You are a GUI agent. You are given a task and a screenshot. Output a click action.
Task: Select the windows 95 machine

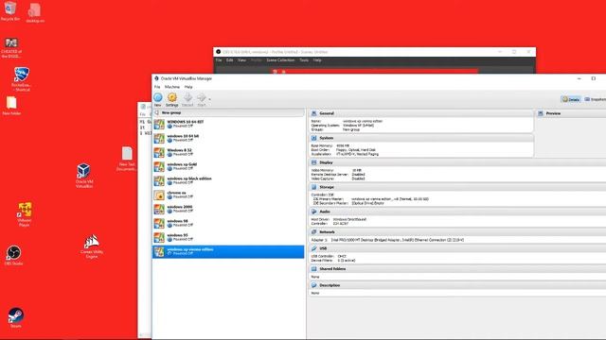click(x=228, y=237)
